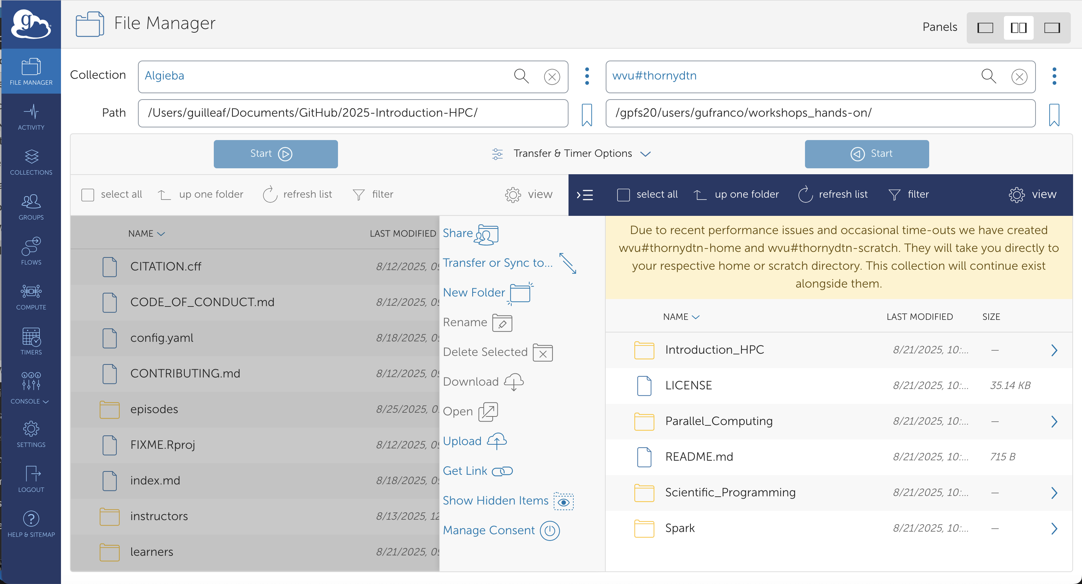Click the wvu#thornydtn collection name
Screen dimensions: 1082x584
[654, 76]
